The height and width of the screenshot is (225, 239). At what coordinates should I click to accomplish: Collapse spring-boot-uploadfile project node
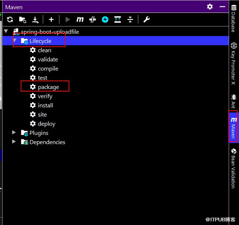click(x=6, y=31)
